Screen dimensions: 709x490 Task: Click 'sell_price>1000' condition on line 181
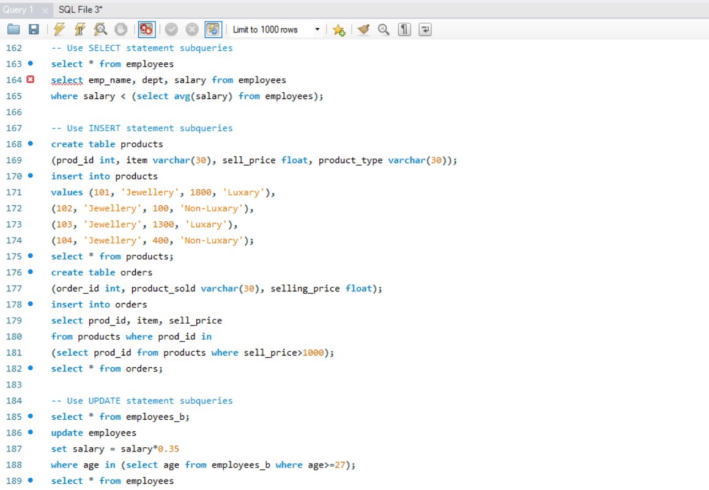pyautogui.click(x=284, y=353)
